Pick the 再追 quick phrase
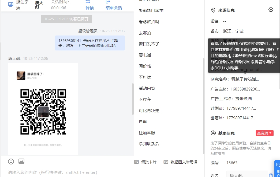 [x=143, y=122]
